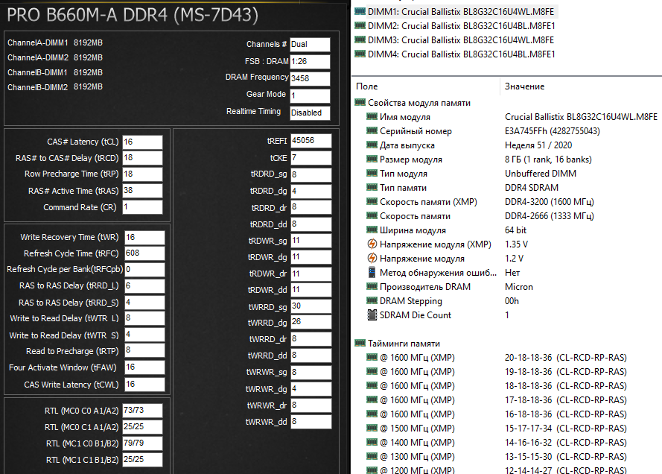662x474 pixels.
Task: Click memory chip icon beside DIMM3
Action: pyautogui.click(x=360, y=39)
